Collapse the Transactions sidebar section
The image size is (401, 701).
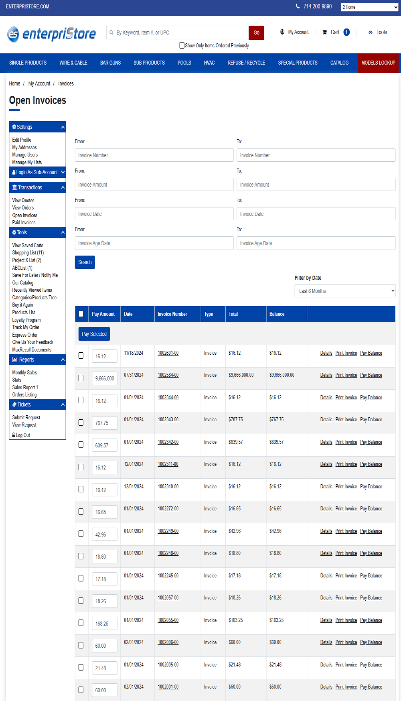coord(63,187)
